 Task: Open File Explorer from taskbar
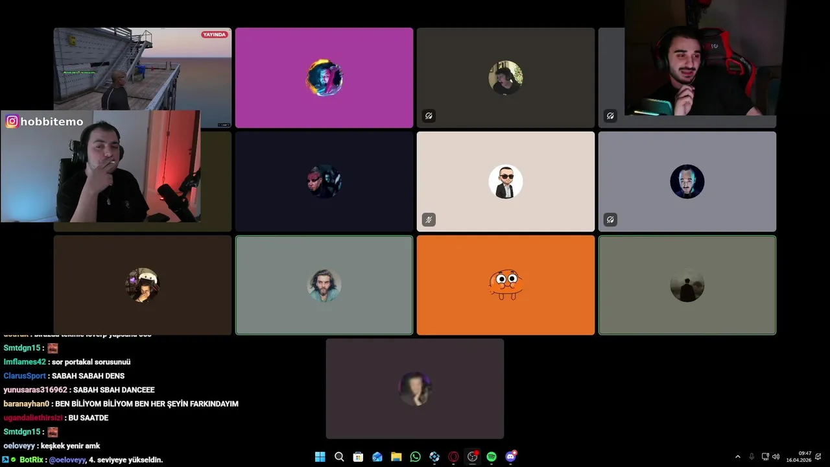click(x=396, y=457)
